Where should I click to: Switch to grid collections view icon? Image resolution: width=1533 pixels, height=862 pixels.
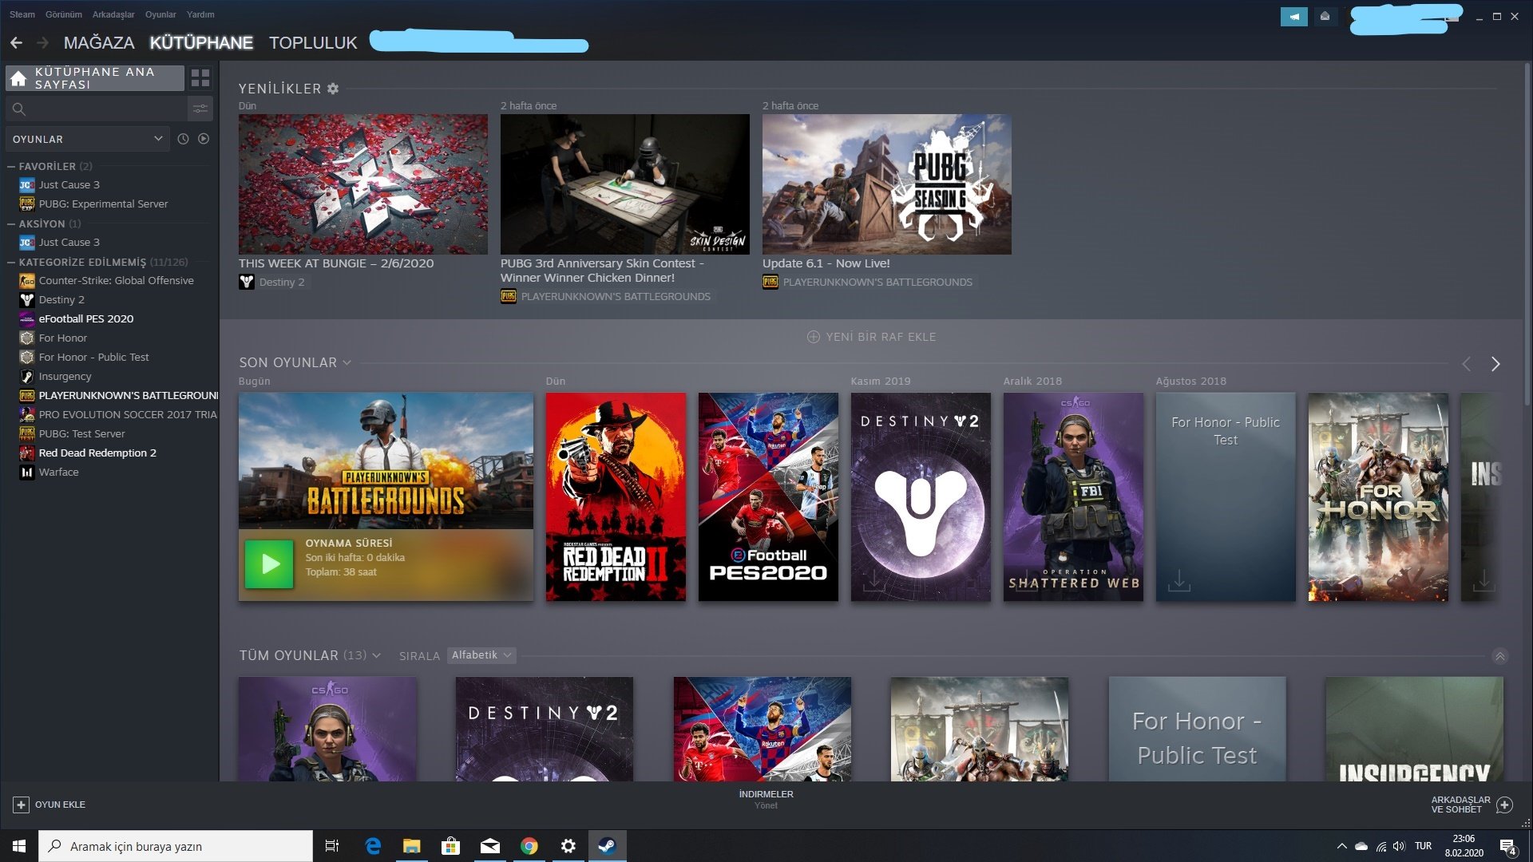[200, 78]
